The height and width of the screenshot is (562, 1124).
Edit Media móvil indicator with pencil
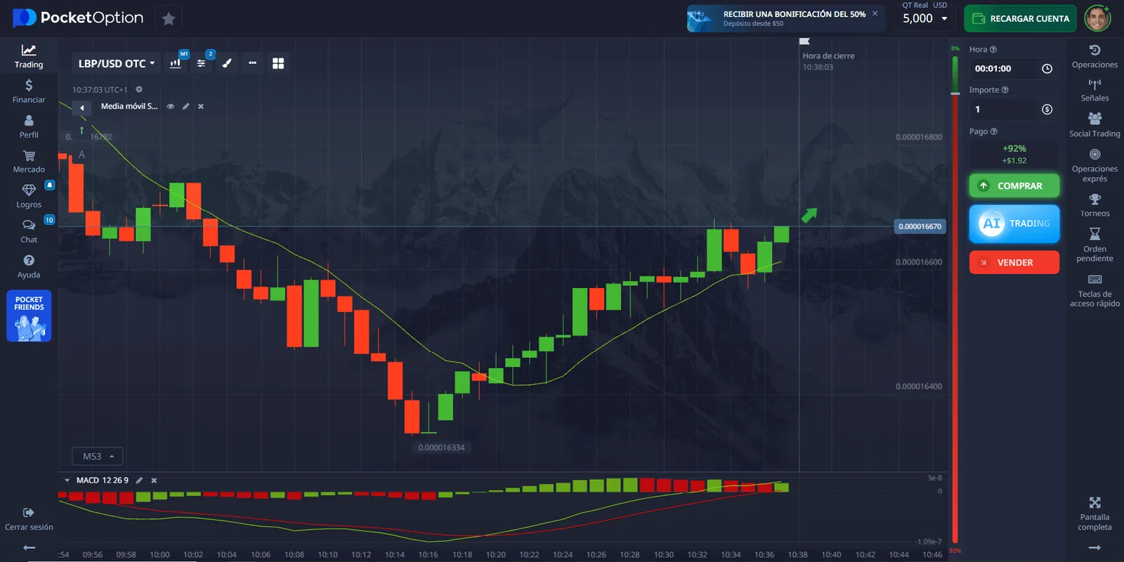(x=186, y=107)
